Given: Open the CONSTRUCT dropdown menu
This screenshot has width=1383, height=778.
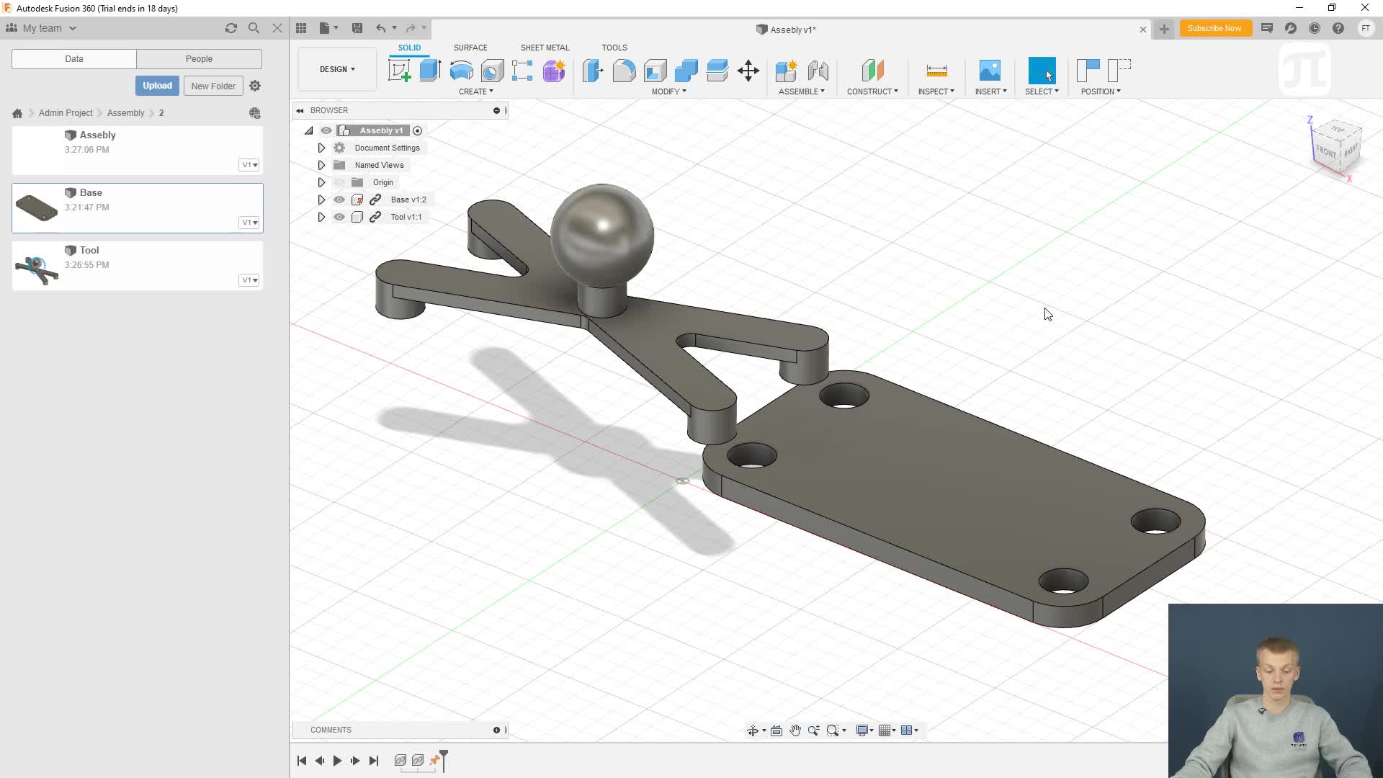Looking at the screenshot, I should click(872, 91).
